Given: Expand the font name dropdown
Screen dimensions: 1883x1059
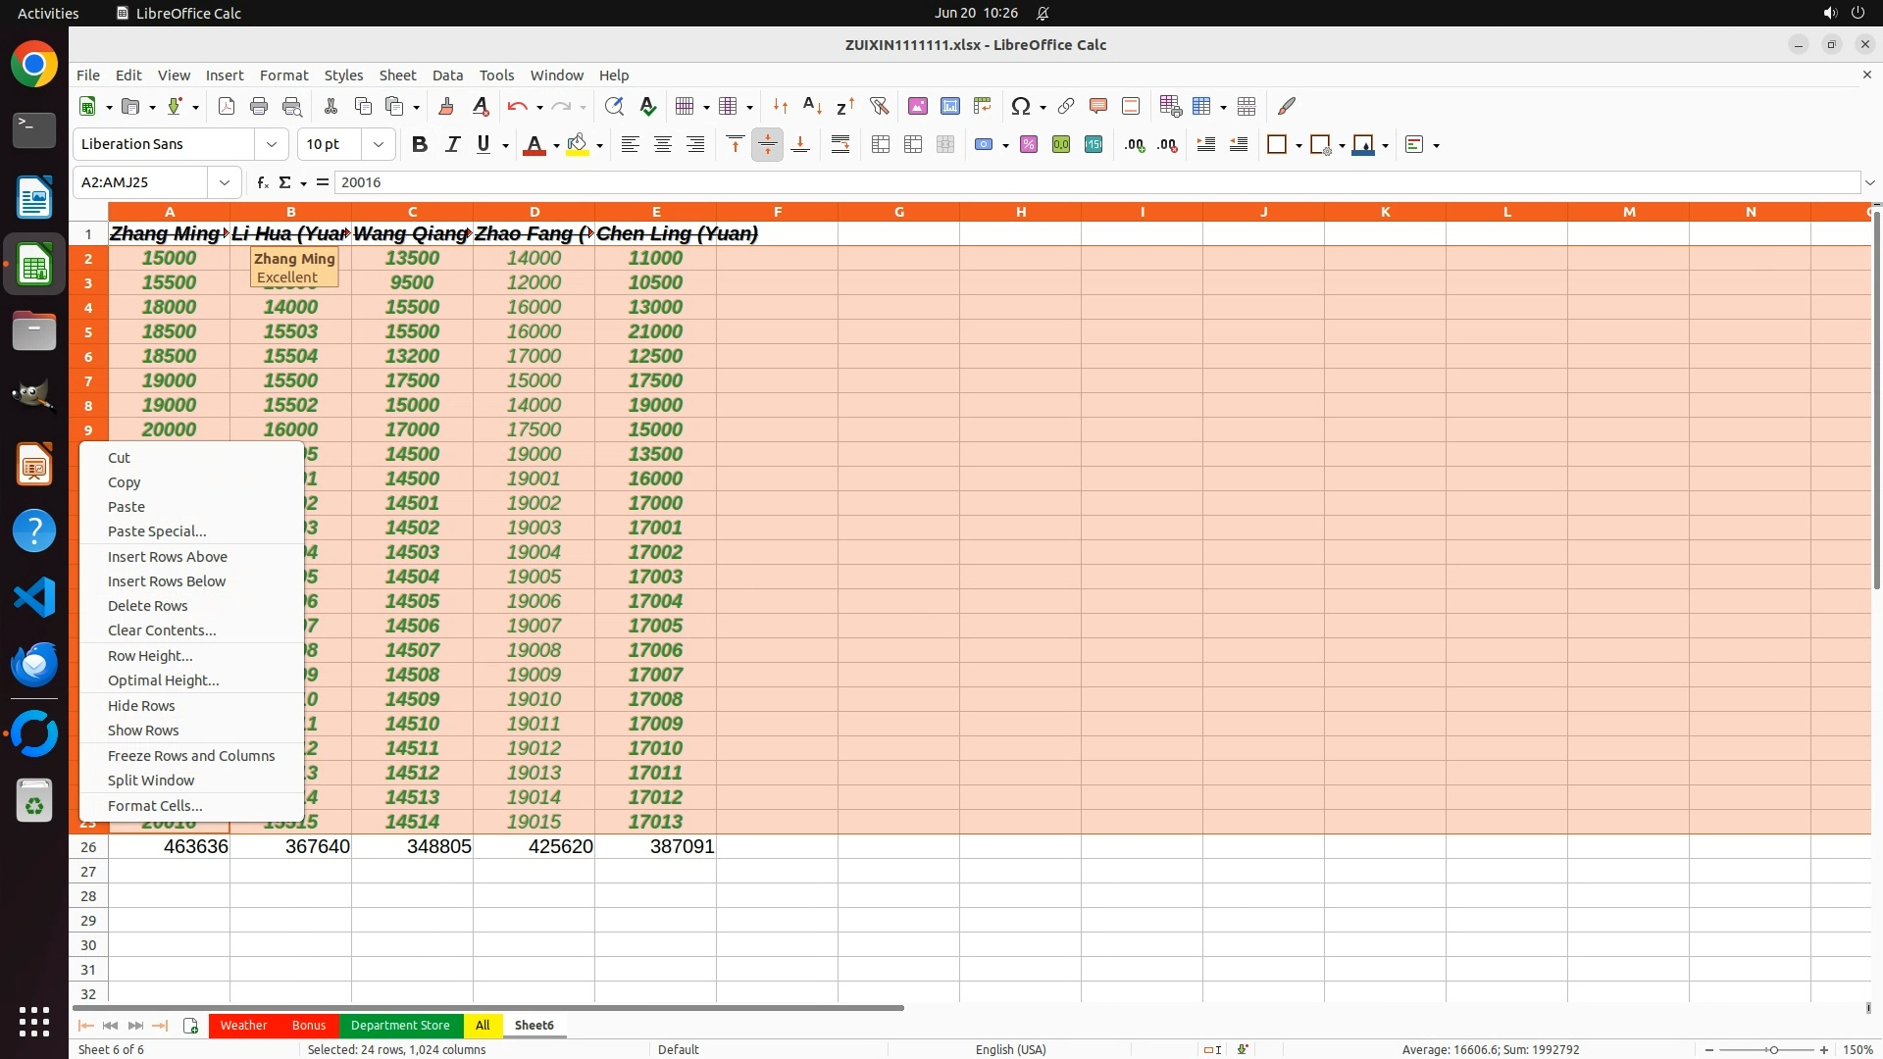Looking at the screenshot, I should click(272, 144).
